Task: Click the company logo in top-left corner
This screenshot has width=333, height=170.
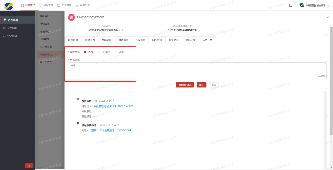Action: [x=9, y=6]
